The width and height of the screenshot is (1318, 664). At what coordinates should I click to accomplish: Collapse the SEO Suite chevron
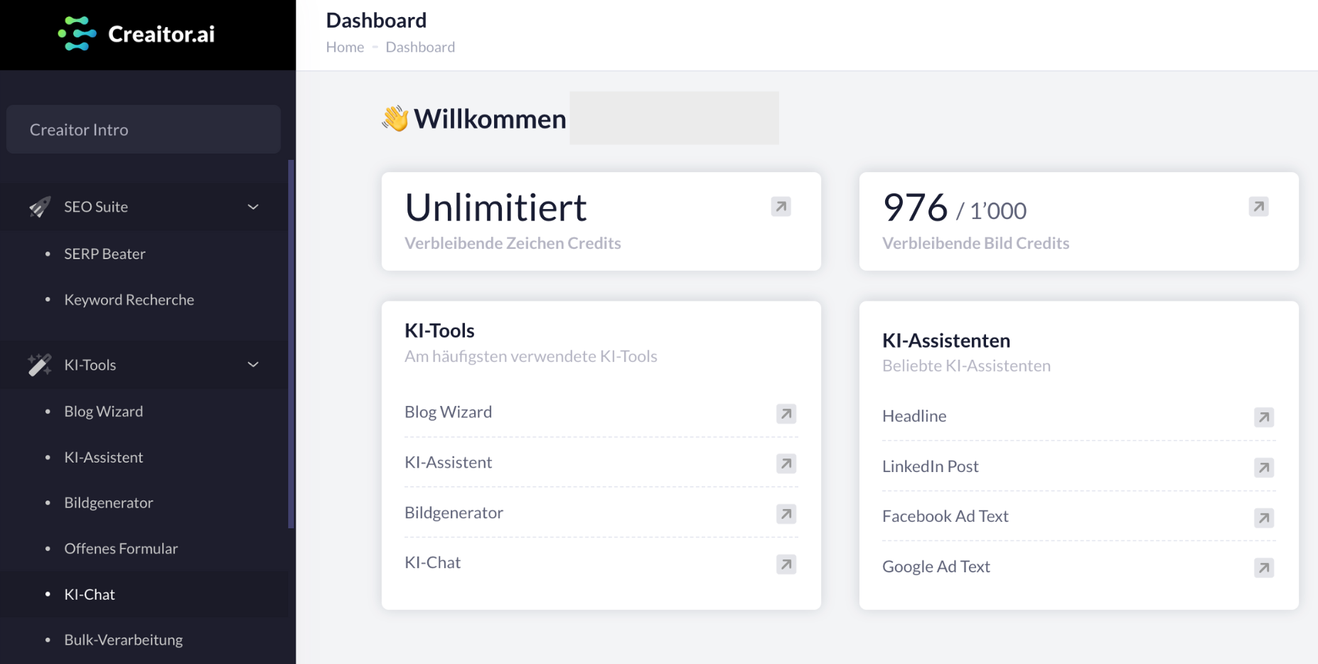coord(253,207)
